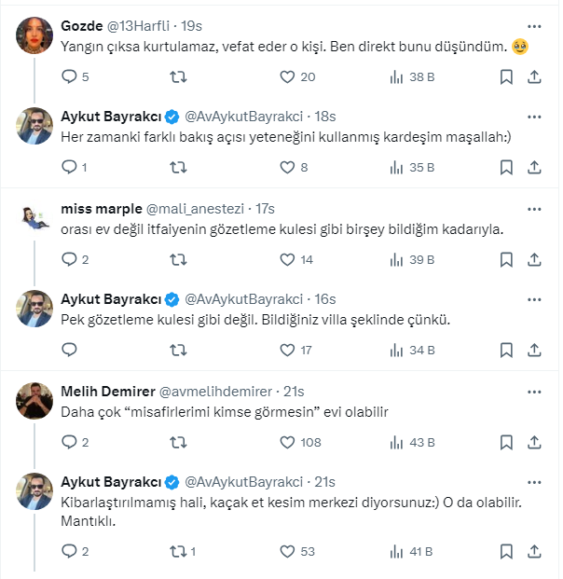Open more options on Gozde's tweet

[x=534, y=25]
